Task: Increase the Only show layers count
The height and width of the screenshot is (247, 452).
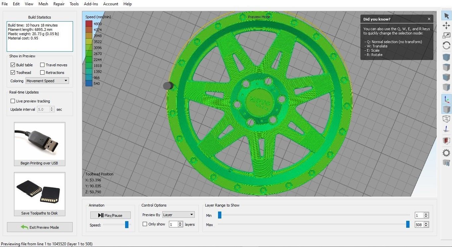Action: (x=180, y=223)
